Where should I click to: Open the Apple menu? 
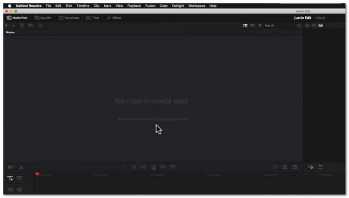tap(9, 6)
